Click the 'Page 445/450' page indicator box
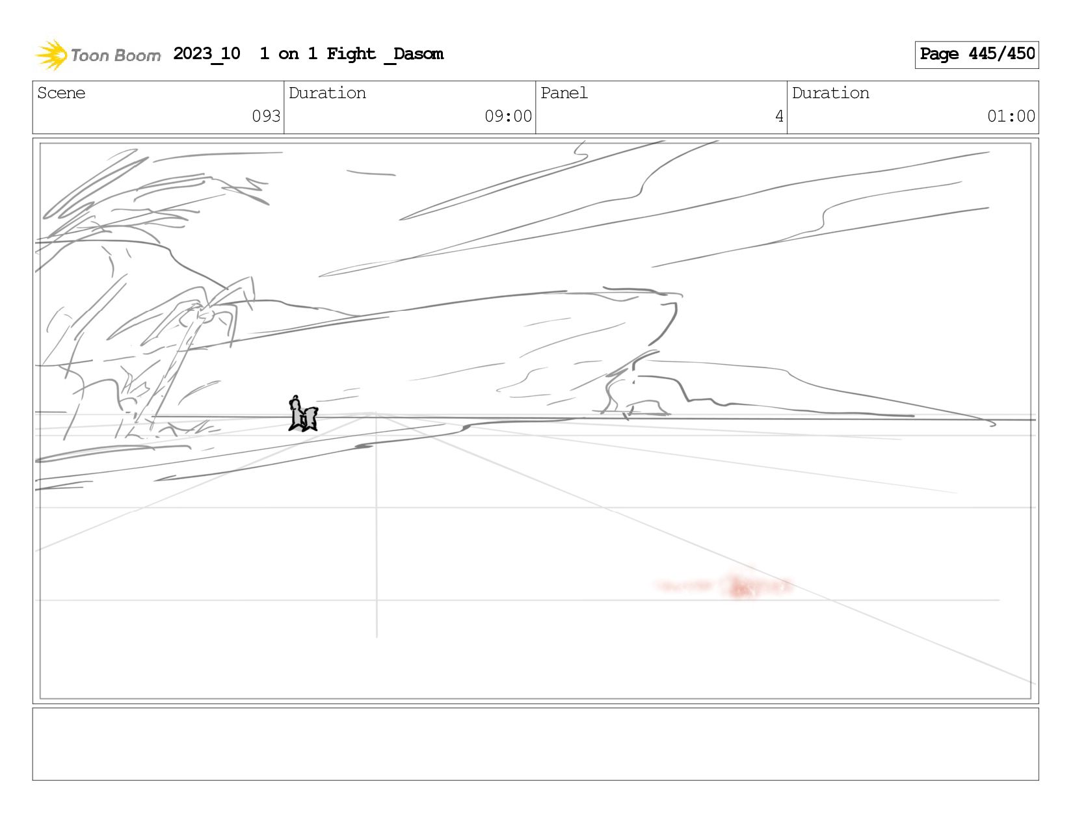 pos(977,55)
